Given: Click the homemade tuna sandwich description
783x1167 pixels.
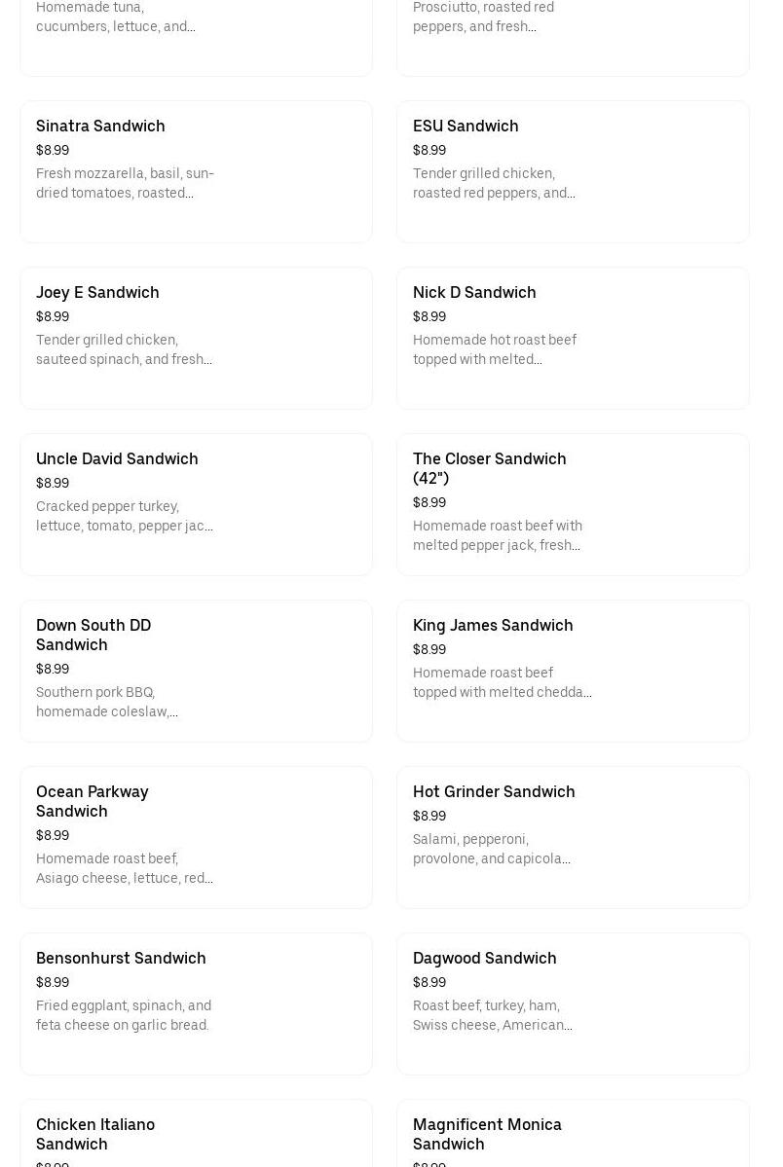Looking at the screenshot, I should [x=116, y=18].
